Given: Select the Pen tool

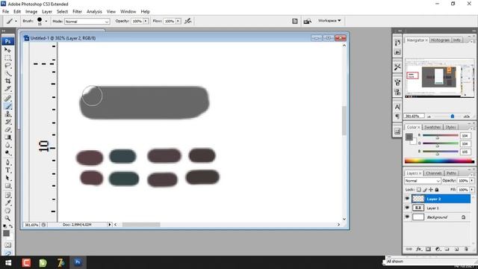Looking at the screenshot, I should click(7, 162).
